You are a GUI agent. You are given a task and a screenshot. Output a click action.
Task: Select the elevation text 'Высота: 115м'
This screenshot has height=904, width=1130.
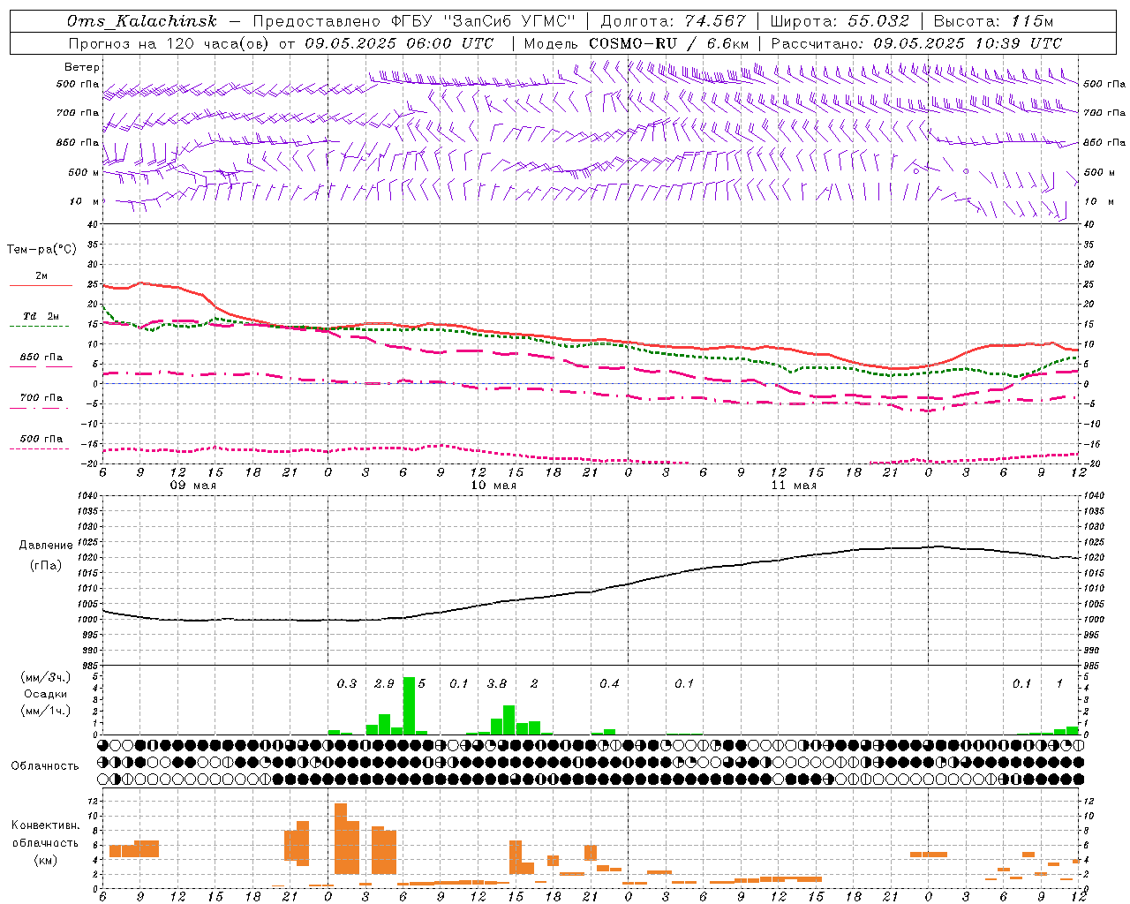(x=993, y=21)
